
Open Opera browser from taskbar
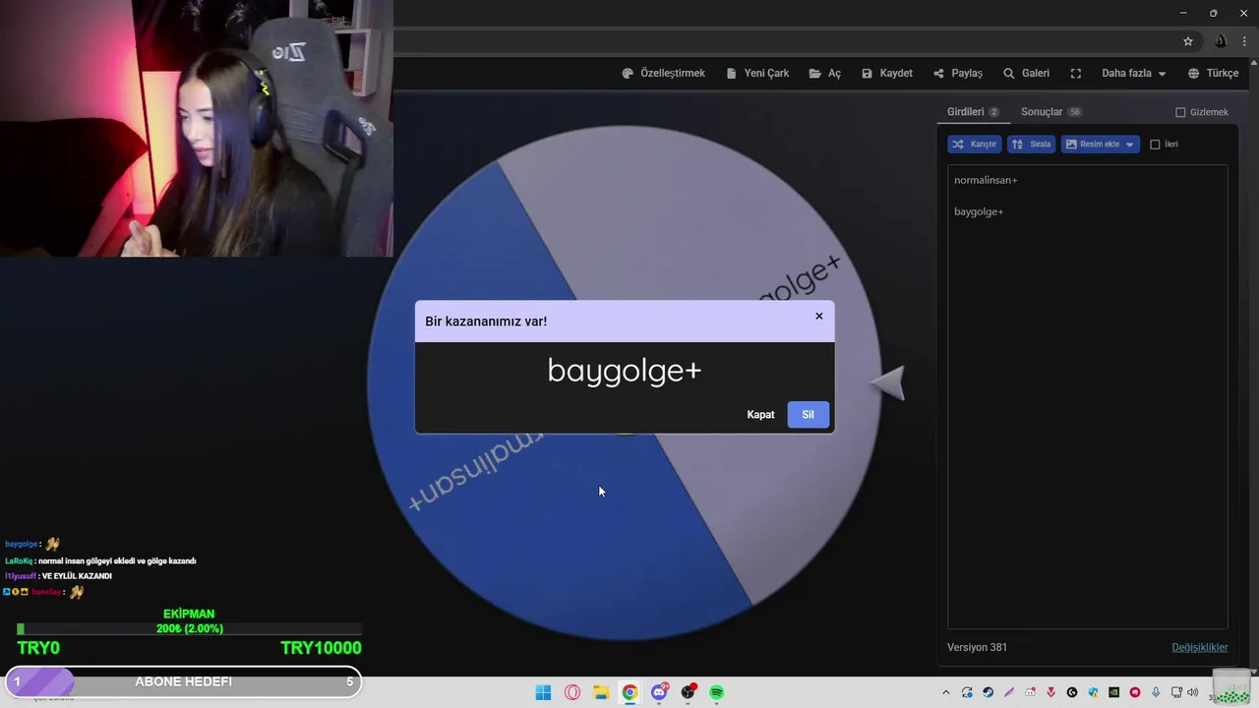(x=572, y=692)
